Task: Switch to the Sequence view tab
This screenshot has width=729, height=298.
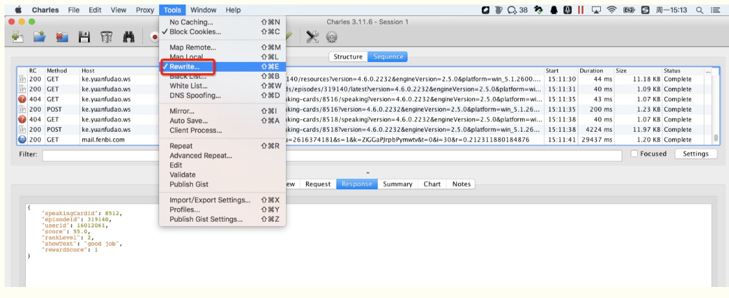Action: tap(387, 57)
